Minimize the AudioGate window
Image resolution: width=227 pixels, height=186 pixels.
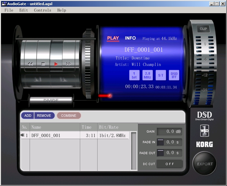point(212,4)
